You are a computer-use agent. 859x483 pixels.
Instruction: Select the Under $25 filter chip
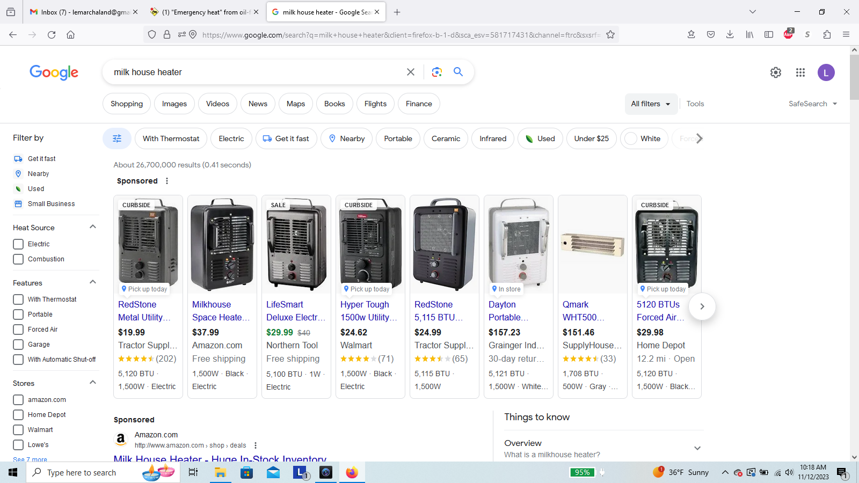coord(591,138)
